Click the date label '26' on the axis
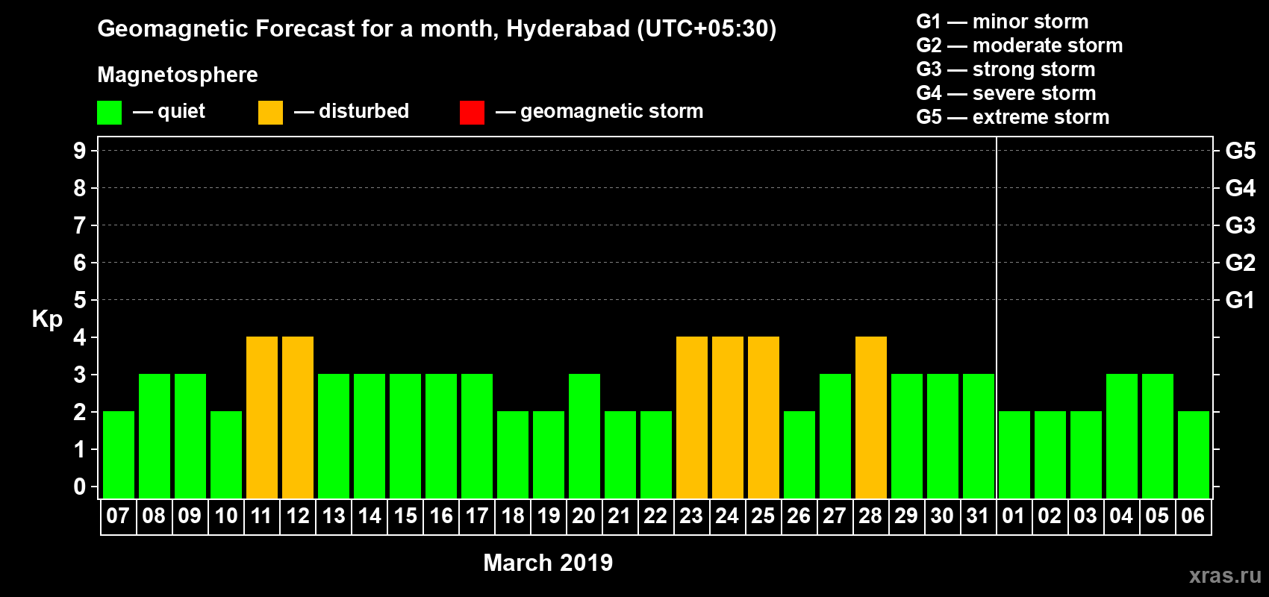Viewport: 1269px width, 597px height. 799,516
